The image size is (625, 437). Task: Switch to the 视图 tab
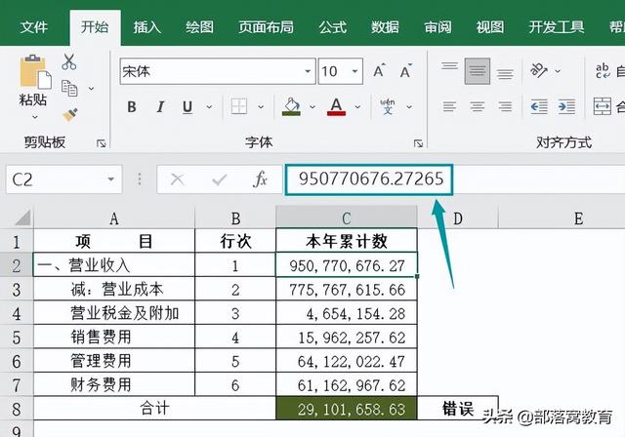coord(490,27)
